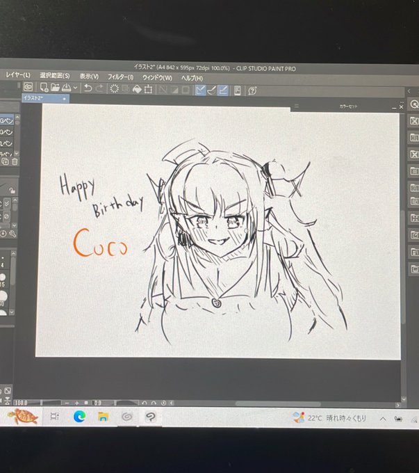Click the Quick Access magnifier icon at right dock
The height and width of the screenshot is (473, 419).
click(414, 104)
